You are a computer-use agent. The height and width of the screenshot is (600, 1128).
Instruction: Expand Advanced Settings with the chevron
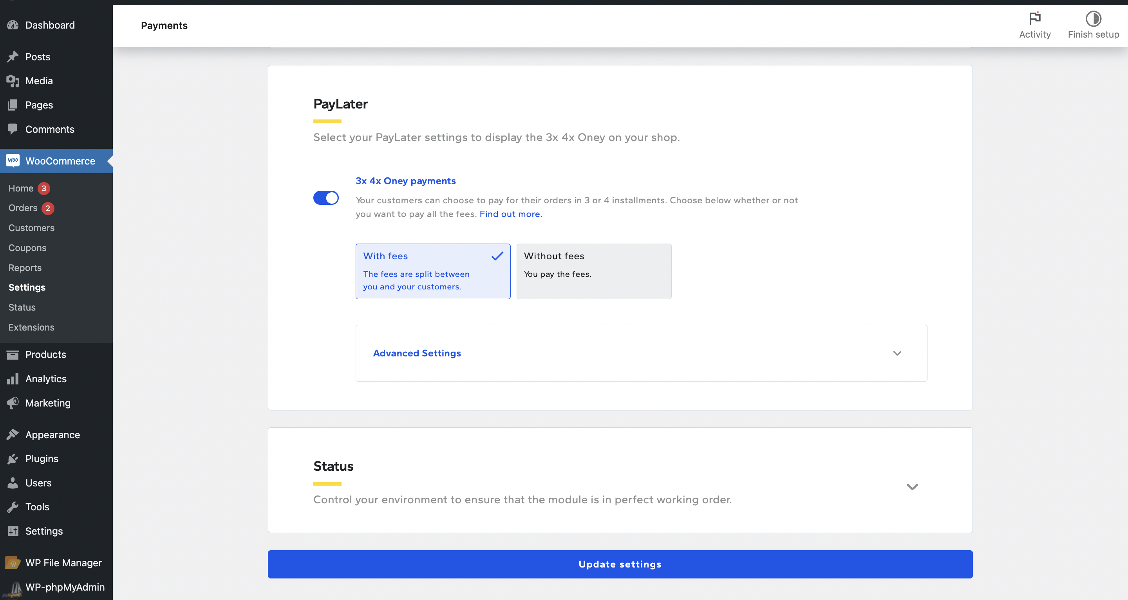(897, 353)
